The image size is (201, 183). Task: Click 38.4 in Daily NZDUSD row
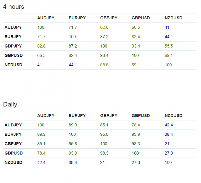point(73,162)
